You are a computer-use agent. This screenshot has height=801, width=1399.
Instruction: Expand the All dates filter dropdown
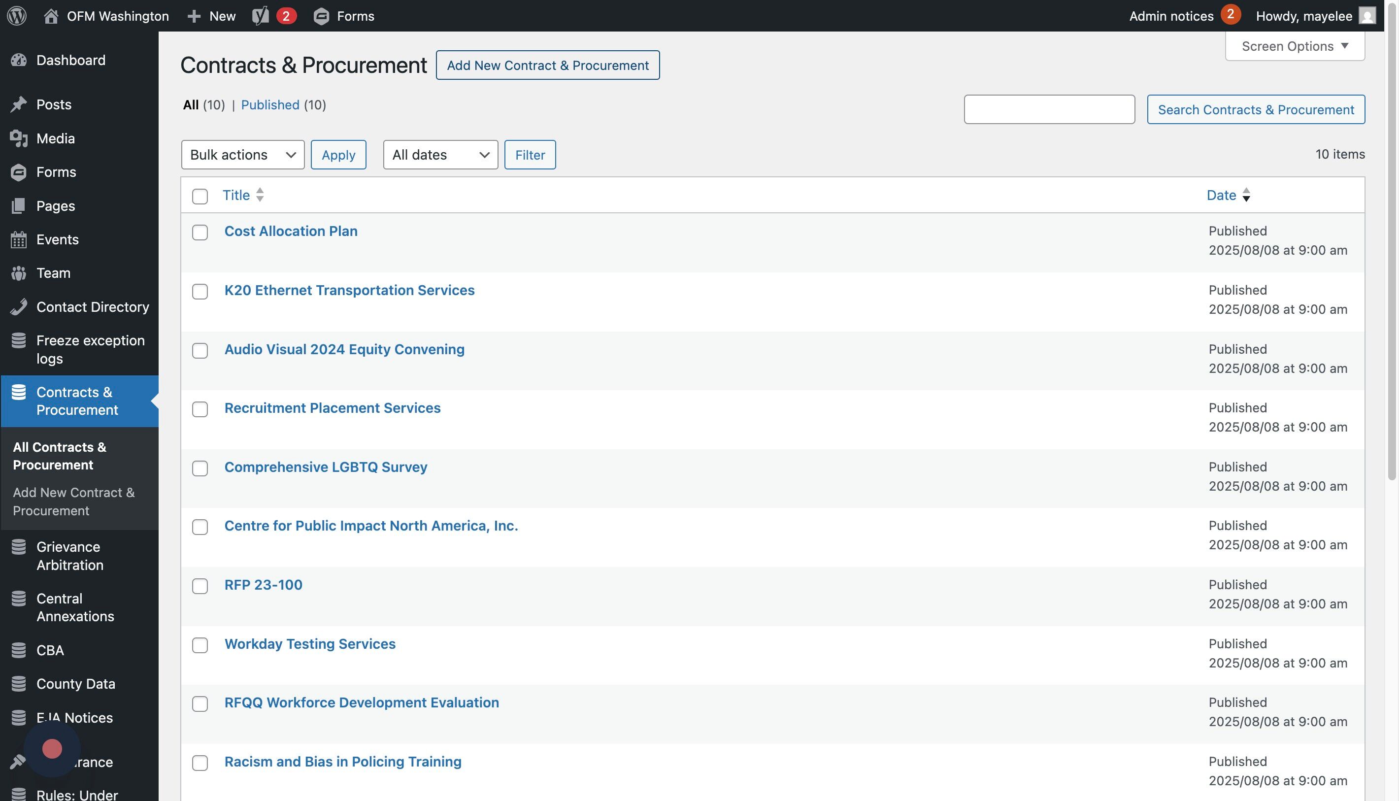click(x=440, y=155)
